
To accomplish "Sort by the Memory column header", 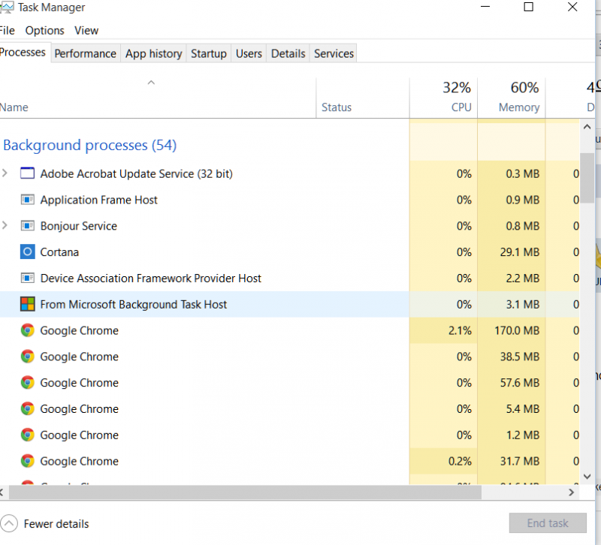I will 512,98.
